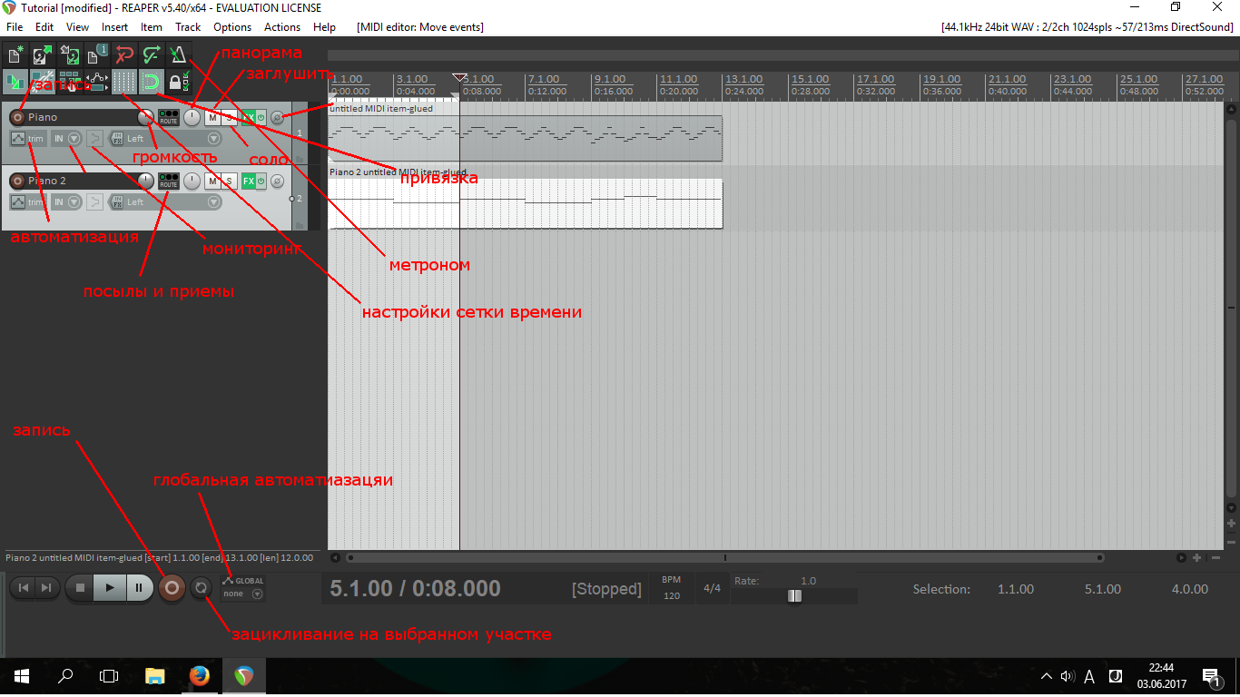Open IN record mode dropdown, Piano track

(x=66, y=139)
